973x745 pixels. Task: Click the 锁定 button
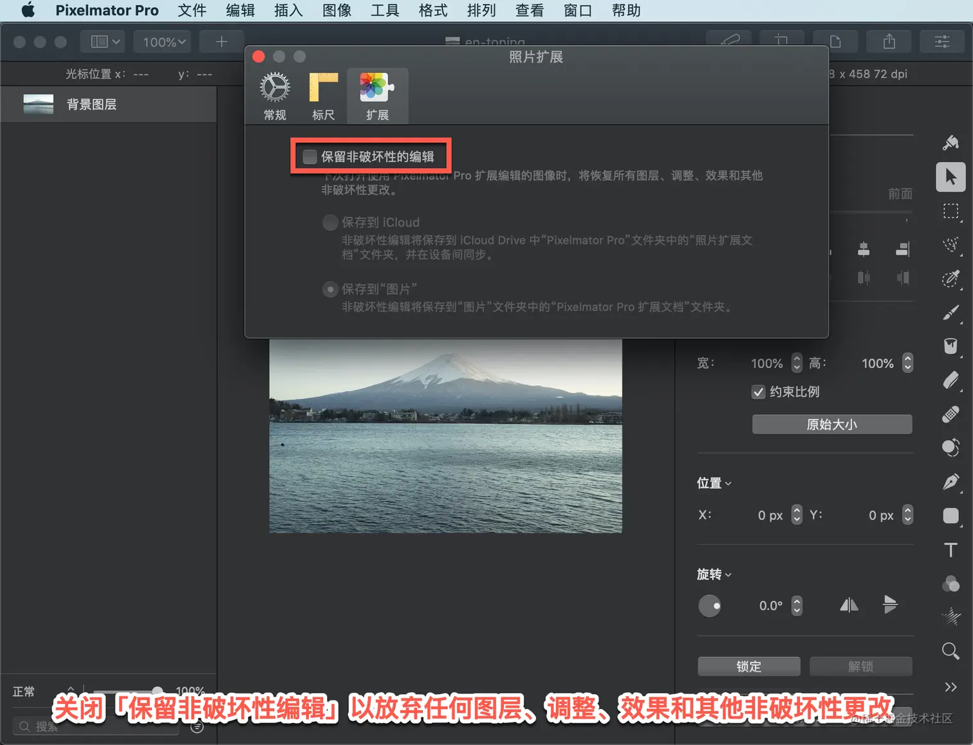pyautogui.click(x=749, y=667)
